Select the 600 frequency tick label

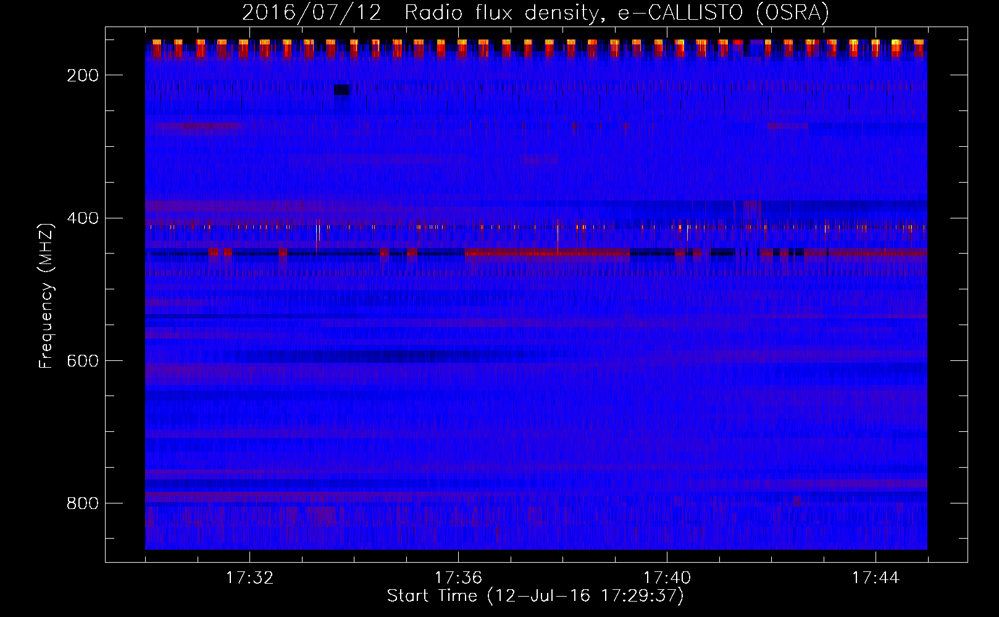[82, 361]
